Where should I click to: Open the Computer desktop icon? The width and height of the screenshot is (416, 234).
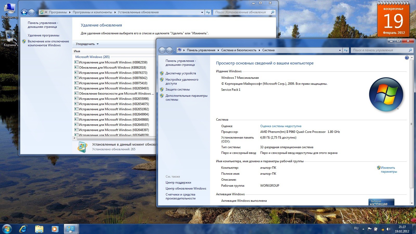point(10,10)
